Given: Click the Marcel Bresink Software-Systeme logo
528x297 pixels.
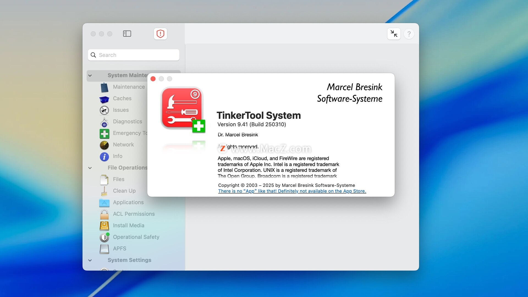Looking at the screenshot, I should coord(350,93).
